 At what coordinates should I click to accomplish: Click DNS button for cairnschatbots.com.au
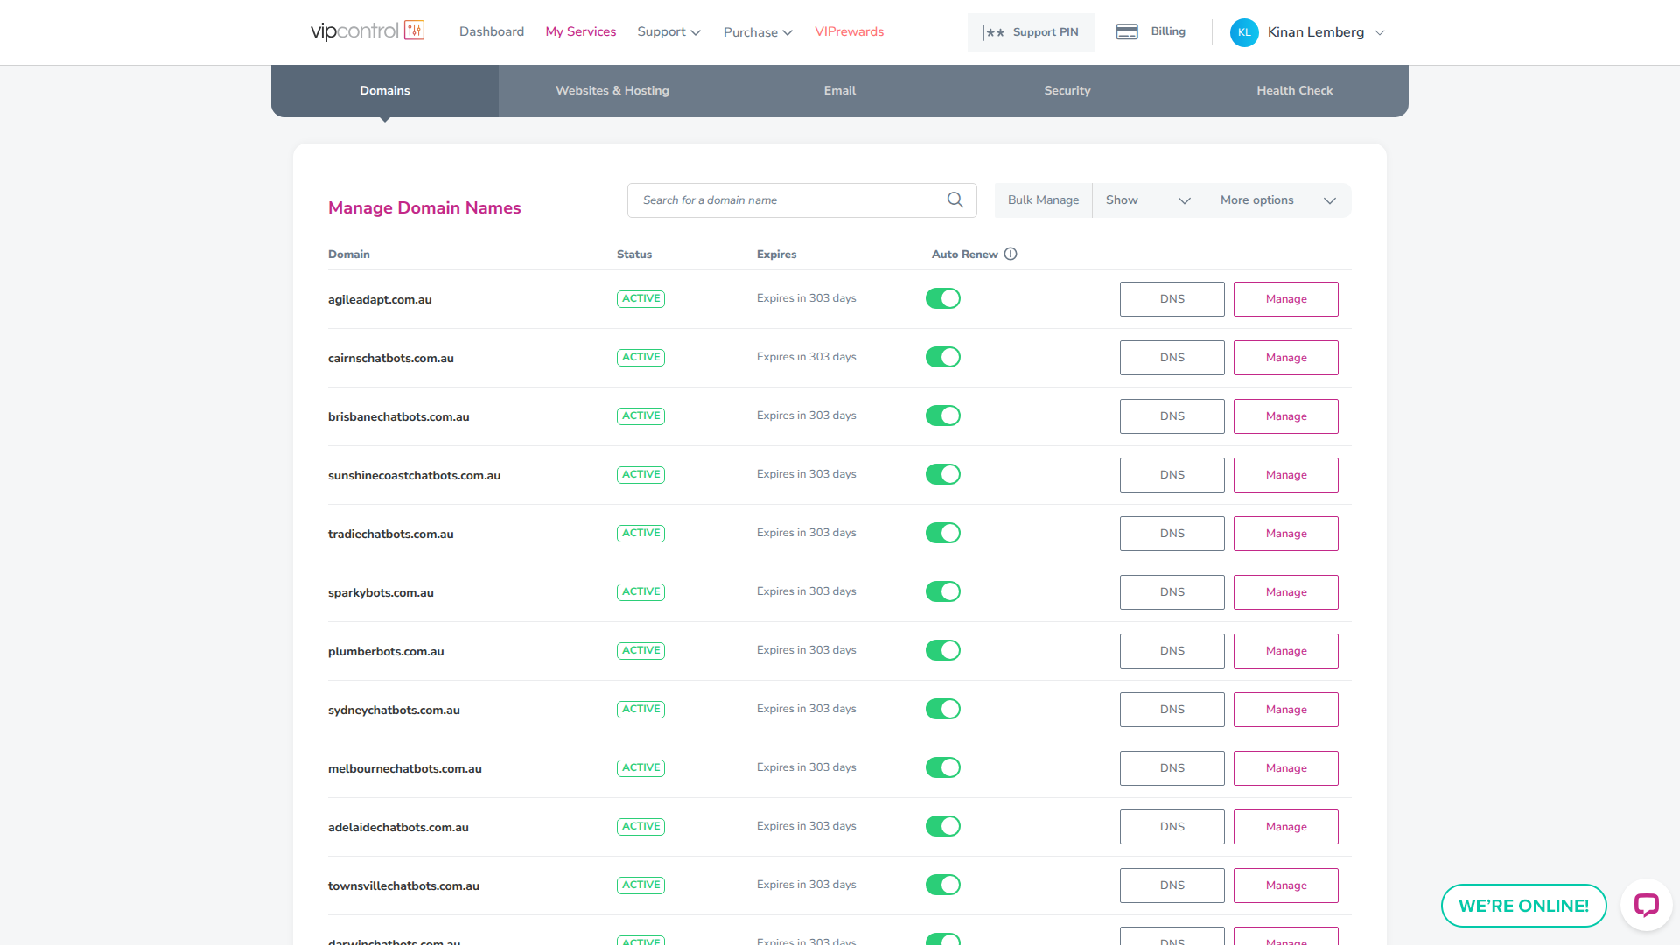(x=1172, y=358)
